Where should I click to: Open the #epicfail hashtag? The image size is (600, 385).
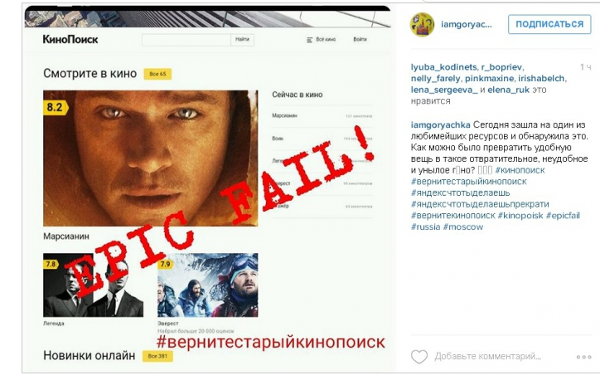point(563,215)
